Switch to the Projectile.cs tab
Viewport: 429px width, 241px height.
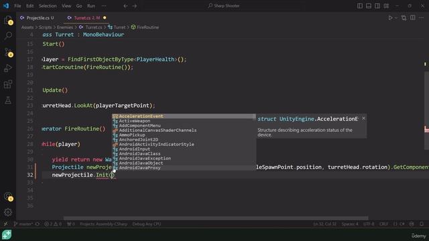click(x=38, y=18)
